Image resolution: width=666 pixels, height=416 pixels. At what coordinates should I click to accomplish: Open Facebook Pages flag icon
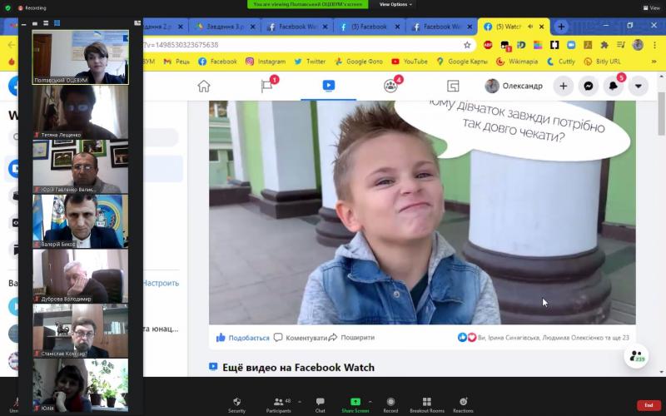[267, 87]
